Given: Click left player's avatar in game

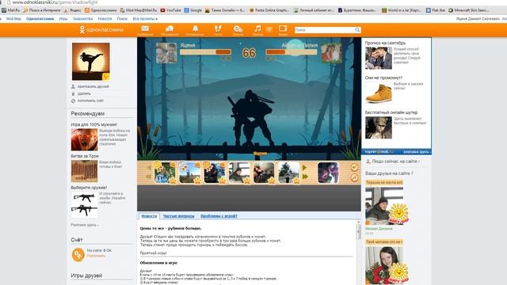Looking at the screenshot, I should (x=166, y=53).
